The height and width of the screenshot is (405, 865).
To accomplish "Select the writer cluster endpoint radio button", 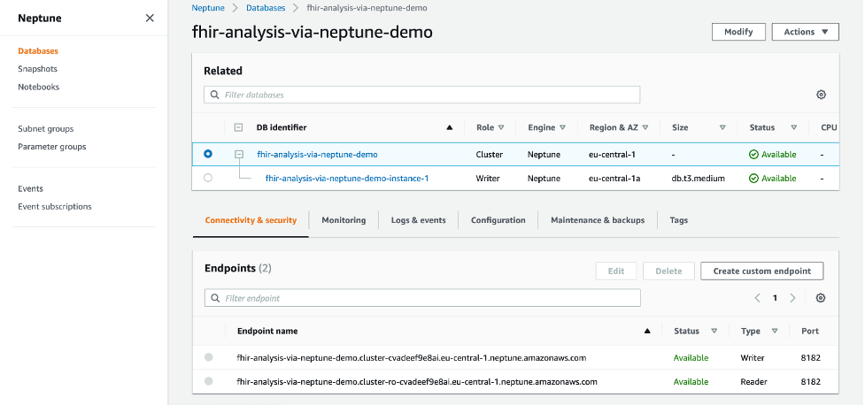I will pos(209,357).
